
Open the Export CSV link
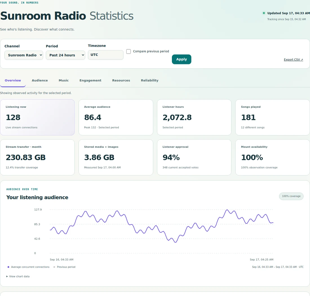tap(293, 60)
